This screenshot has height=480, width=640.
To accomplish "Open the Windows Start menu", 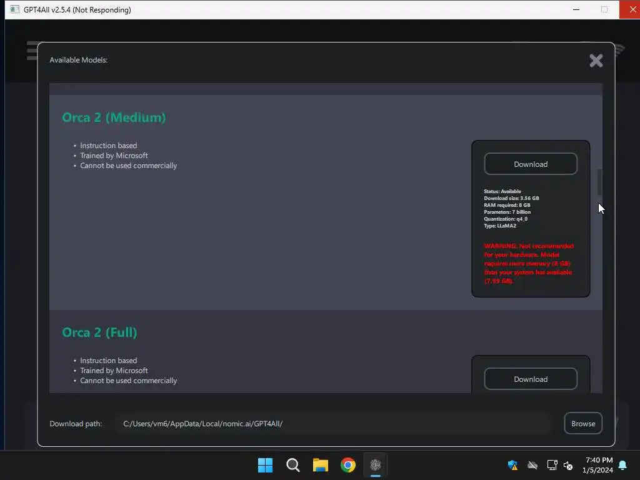I will click(265, 465).
